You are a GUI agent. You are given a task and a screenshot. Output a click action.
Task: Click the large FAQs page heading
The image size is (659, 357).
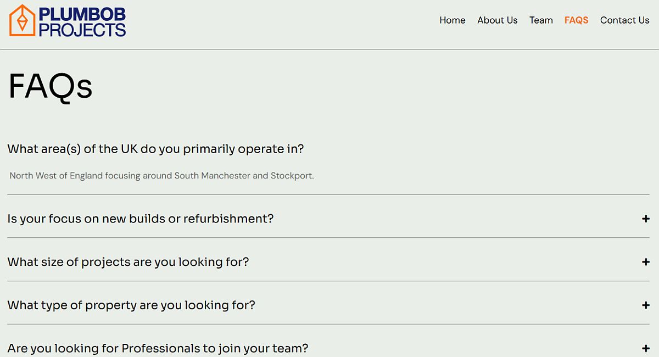(x=51, y=86)
